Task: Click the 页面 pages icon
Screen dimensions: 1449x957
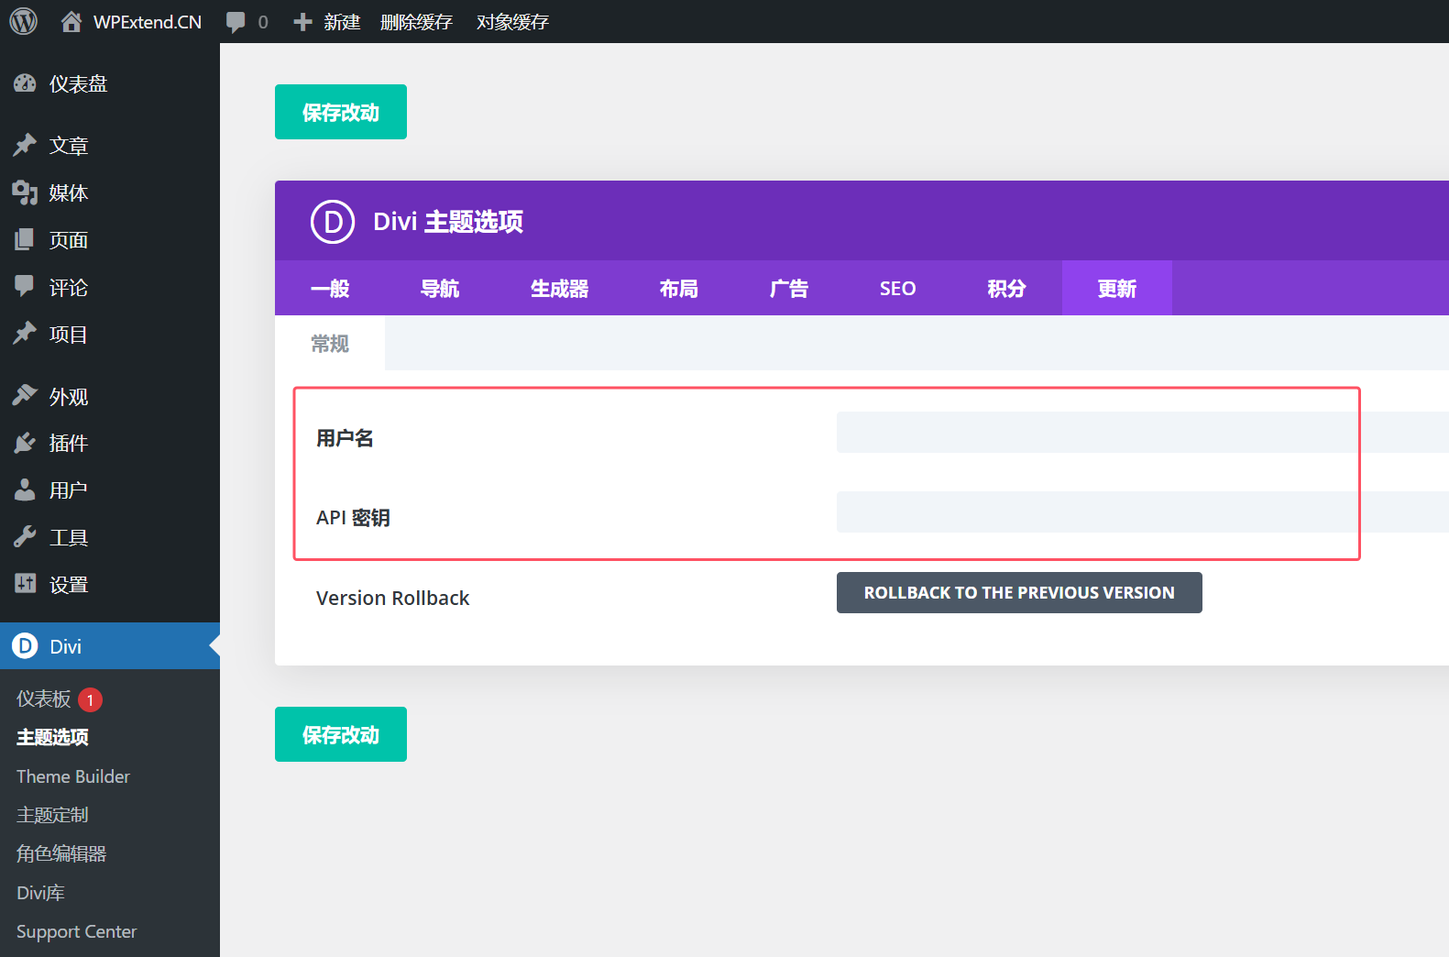Action: coord(25,240)
